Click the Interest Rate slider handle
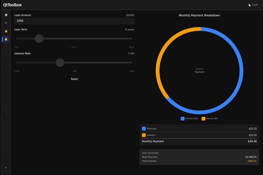This screenshot has width=263, height=175. 60,63
